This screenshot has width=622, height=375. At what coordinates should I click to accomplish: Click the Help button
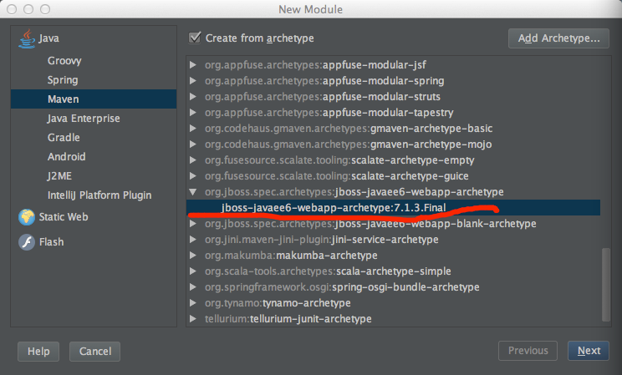[x=38, y=352]
